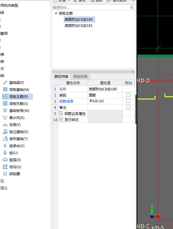Collapse the 筏板主筋 tree node

click(x=56, y=13)
